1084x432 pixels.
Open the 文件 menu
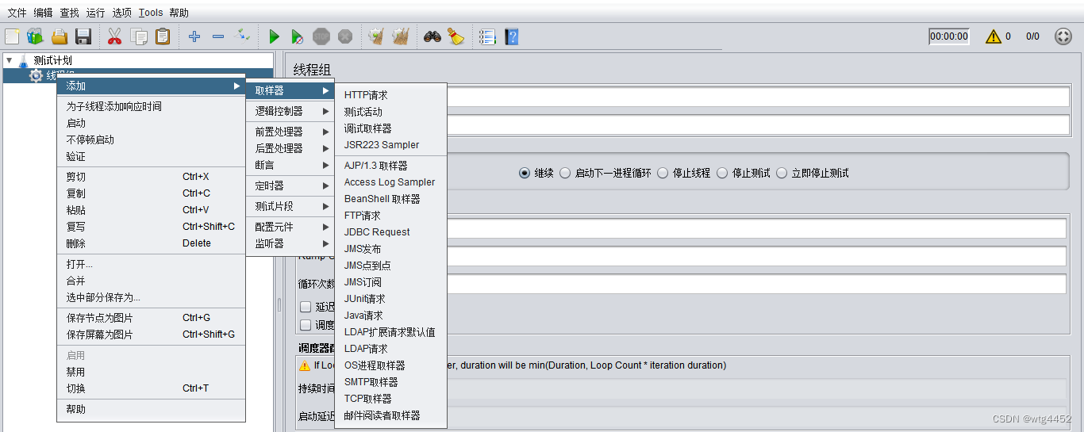point(17,13)
